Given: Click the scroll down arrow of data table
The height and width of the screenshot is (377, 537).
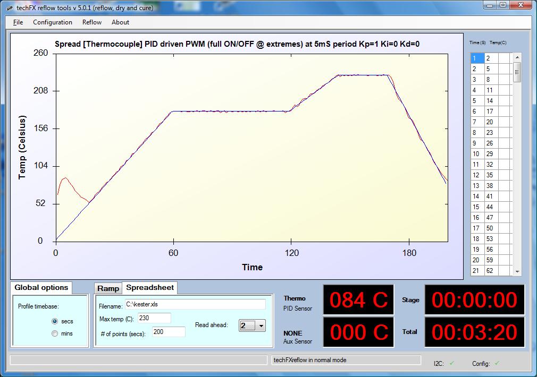Looking at the screenshot, I should [517, 271].
